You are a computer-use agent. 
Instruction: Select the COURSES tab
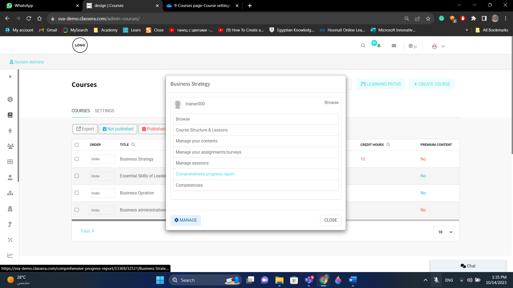tap(81, 111)
